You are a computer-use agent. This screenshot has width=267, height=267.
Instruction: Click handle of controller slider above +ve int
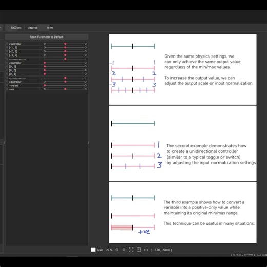(65, 82)
